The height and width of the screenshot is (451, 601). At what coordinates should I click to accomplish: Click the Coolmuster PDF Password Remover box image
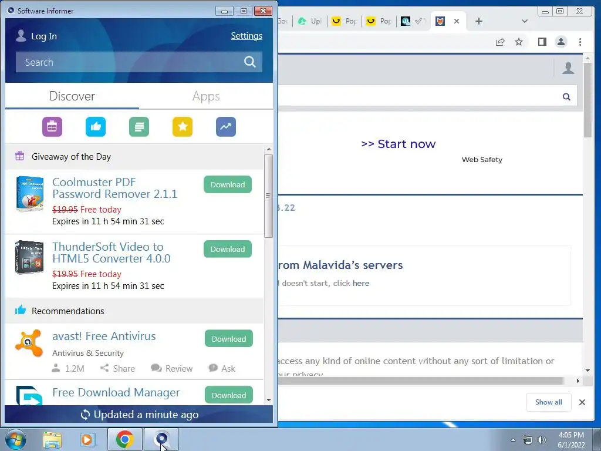pyautogui.click(x=29, y=194)
